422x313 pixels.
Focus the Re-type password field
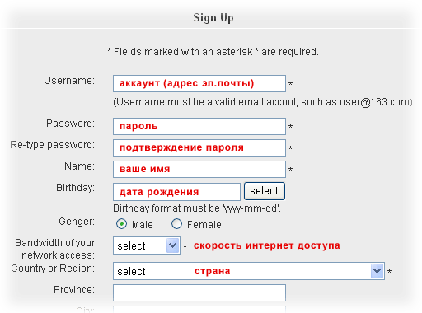coord(199,147)
